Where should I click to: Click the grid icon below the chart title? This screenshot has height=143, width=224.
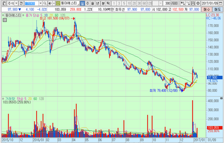(4, 20)
